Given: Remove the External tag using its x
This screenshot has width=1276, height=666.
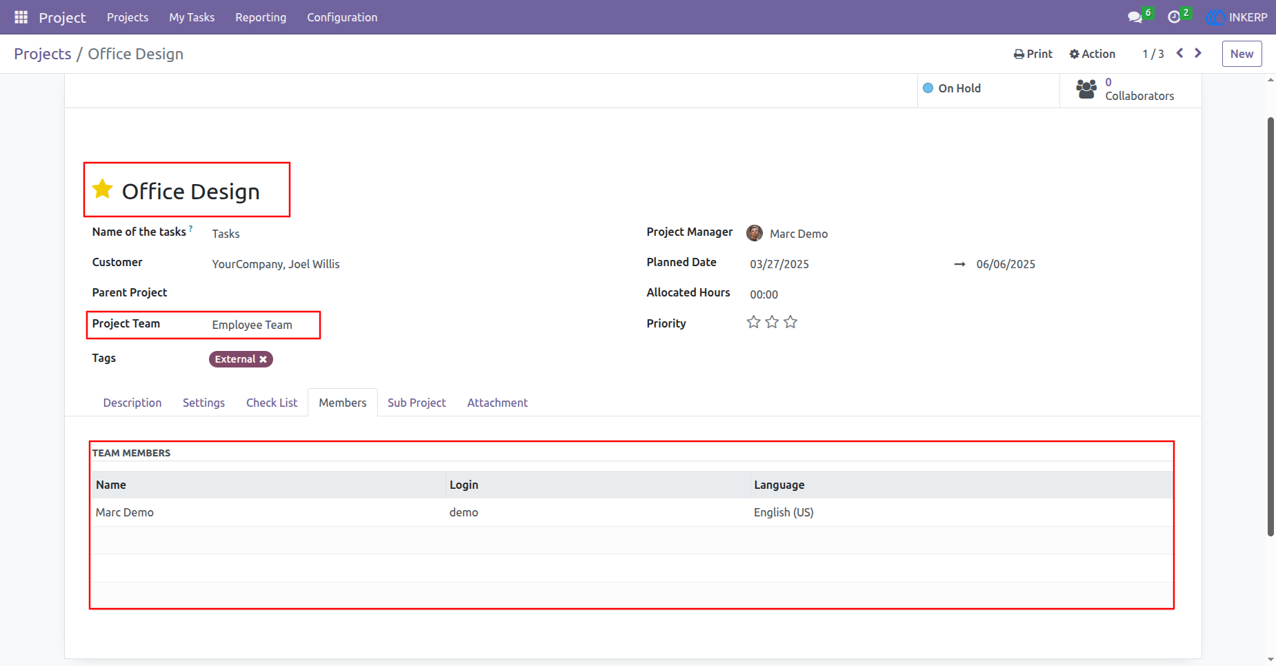Looking at the screenshot, I should 263,359.
